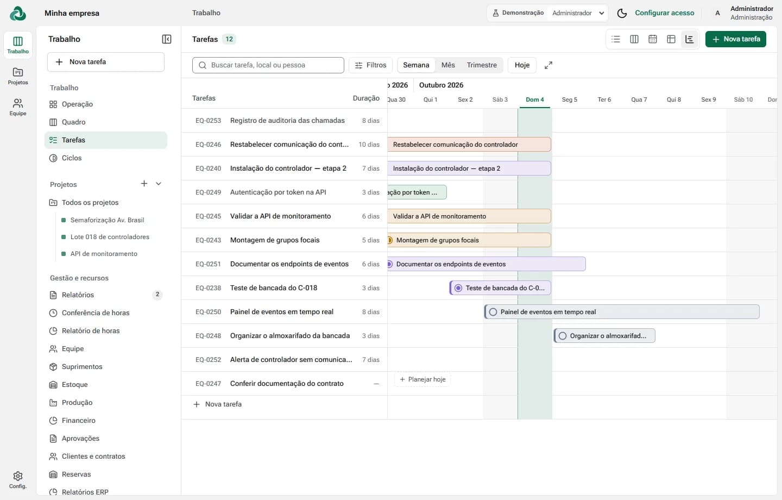This screenshot has width=782, height=500.
Task: Focus the Buscar tarefa search field
Action: pyautogui.click(x=268, y=65)
